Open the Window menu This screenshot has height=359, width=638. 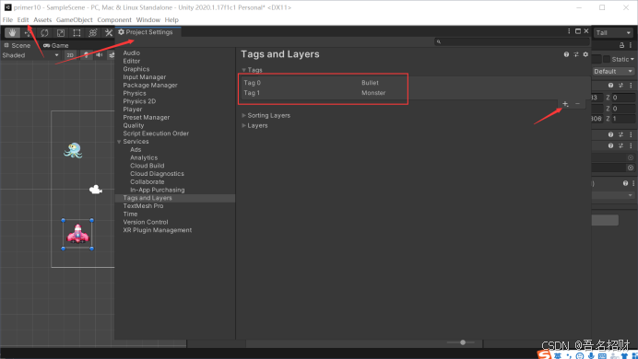[148, 19]
